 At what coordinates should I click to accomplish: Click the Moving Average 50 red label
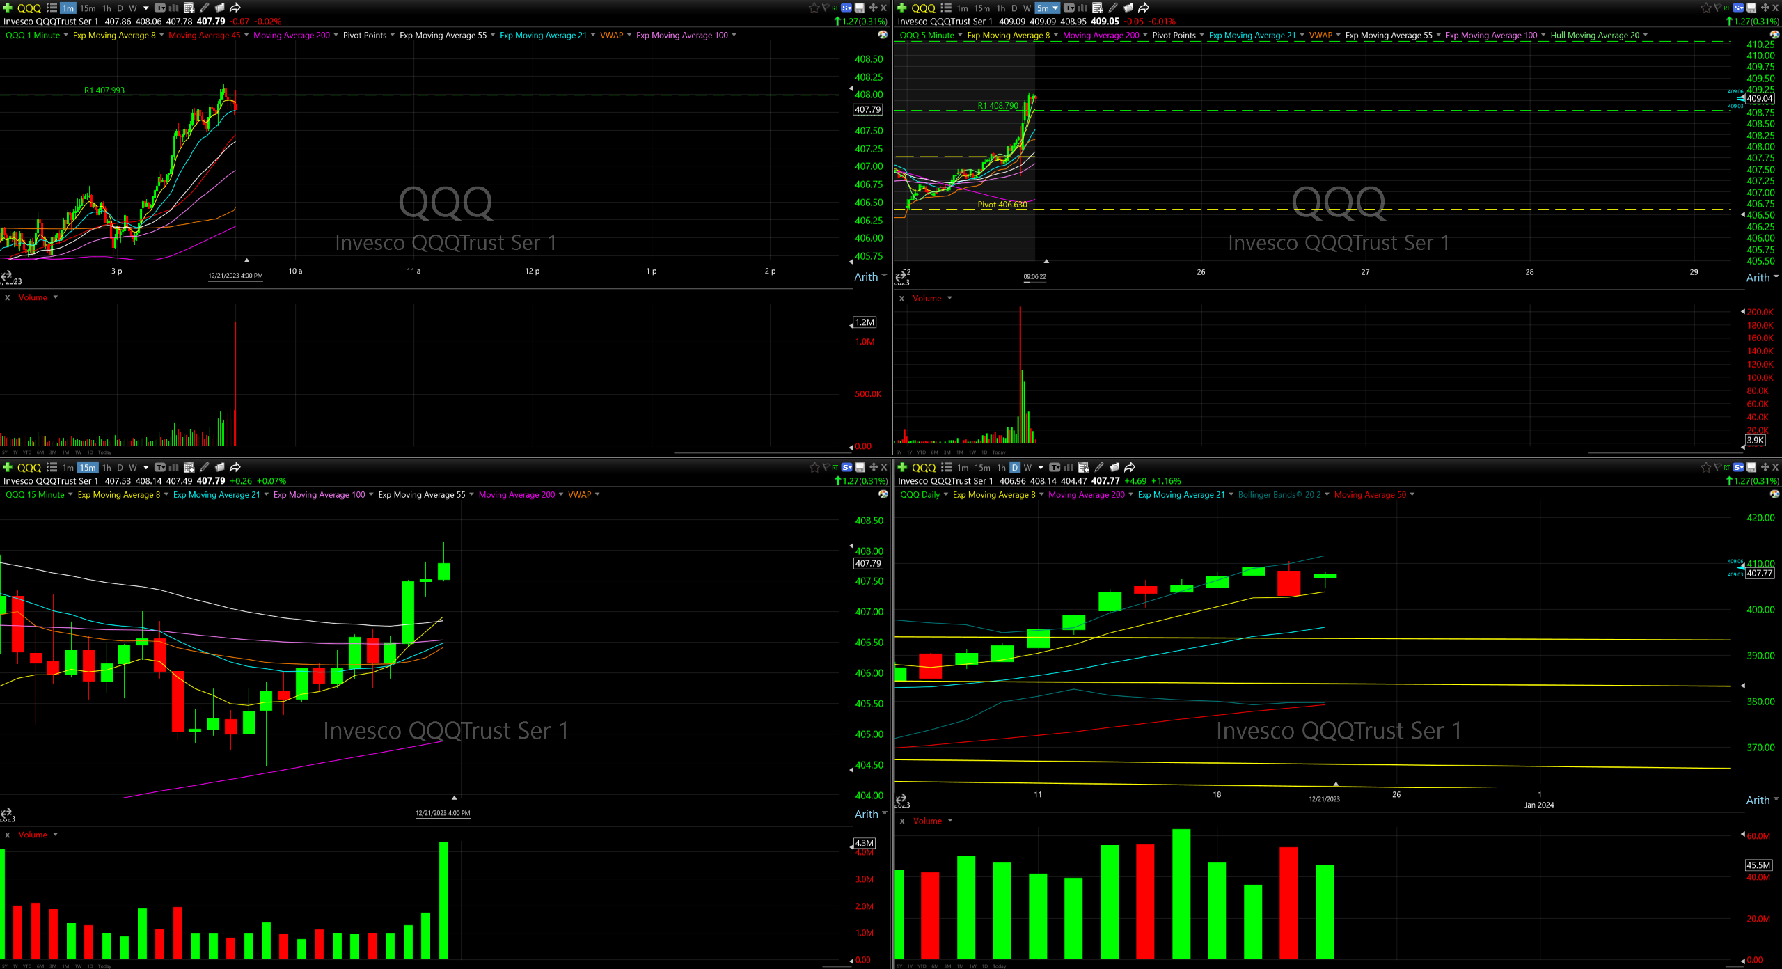click(1369, 494)
